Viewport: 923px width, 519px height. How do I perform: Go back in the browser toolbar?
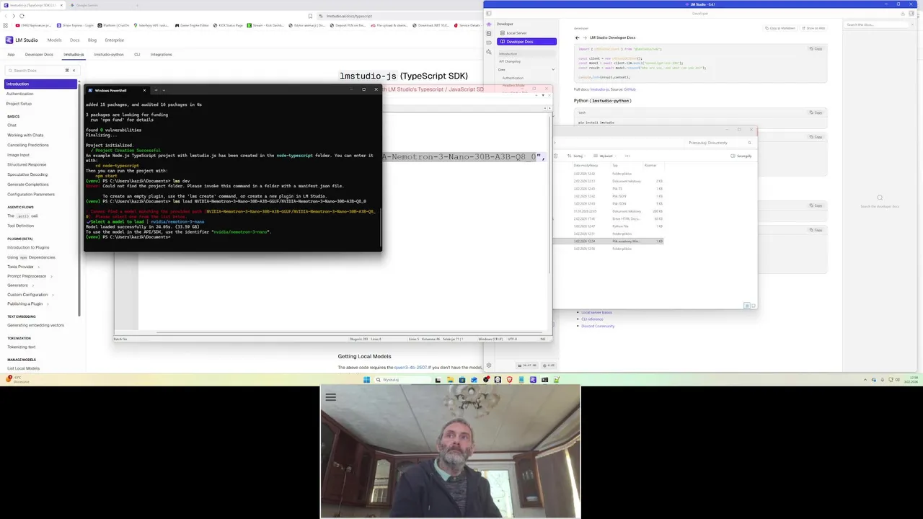(6, 16)
